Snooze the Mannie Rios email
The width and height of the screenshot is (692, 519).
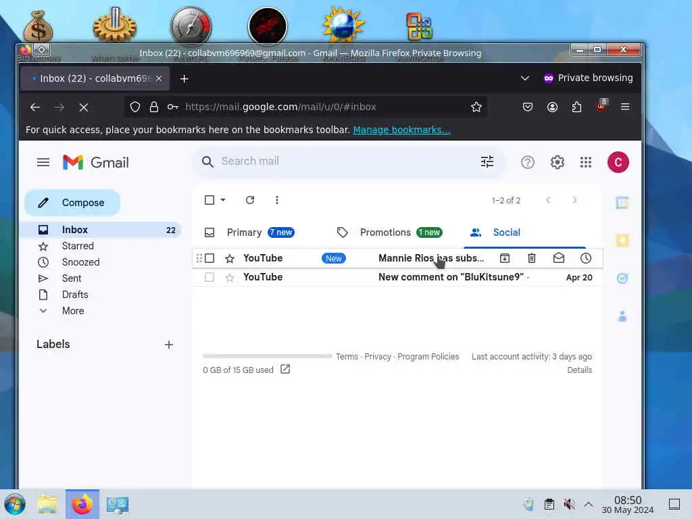click(x=586, y=258)
